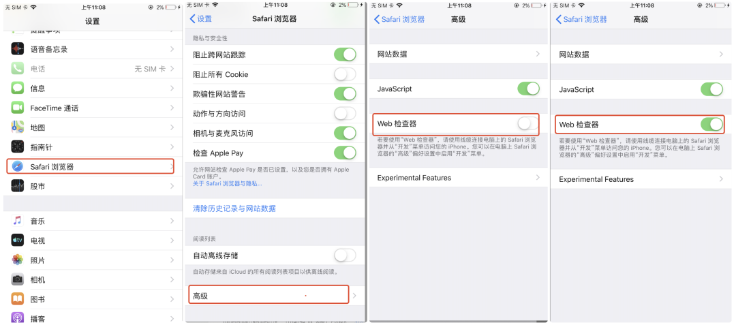
Task: Select the 信息 row in settings
Action: 93,88
